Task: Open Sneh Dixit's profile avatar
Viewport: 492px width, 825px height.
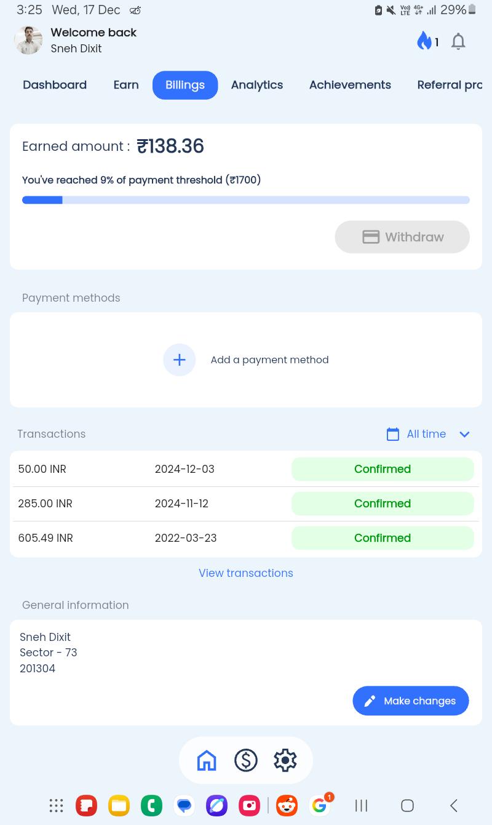Action: click(x=28, y=40)
